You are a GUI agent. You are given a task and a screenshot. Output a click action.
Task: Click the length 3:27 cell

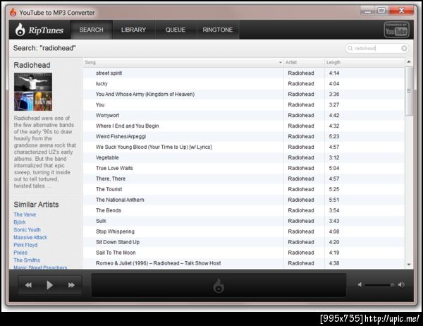point(334,104)
